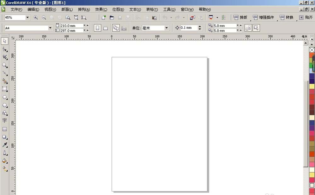This screenshot has height=195, width=315.
Task: Expand the undo history dropdown arrow
Action: [x=171, y=18]
